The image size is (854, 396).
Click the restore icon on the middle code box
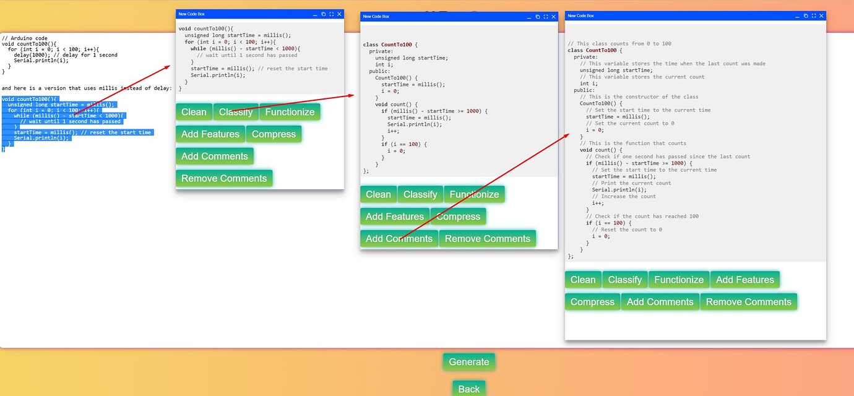[x=538, y=17]
